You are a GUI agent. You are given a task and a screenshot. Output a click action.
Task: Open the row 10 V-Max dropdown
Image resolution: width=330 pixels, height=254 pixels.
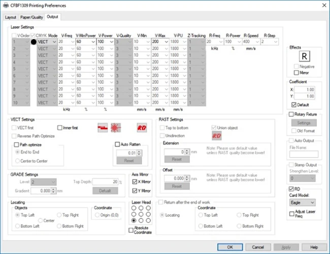point(160,102)
